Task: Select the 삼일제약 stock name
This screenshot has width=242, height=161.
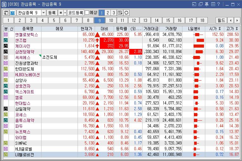Action: pyautogui.click(x=23, y=109)
